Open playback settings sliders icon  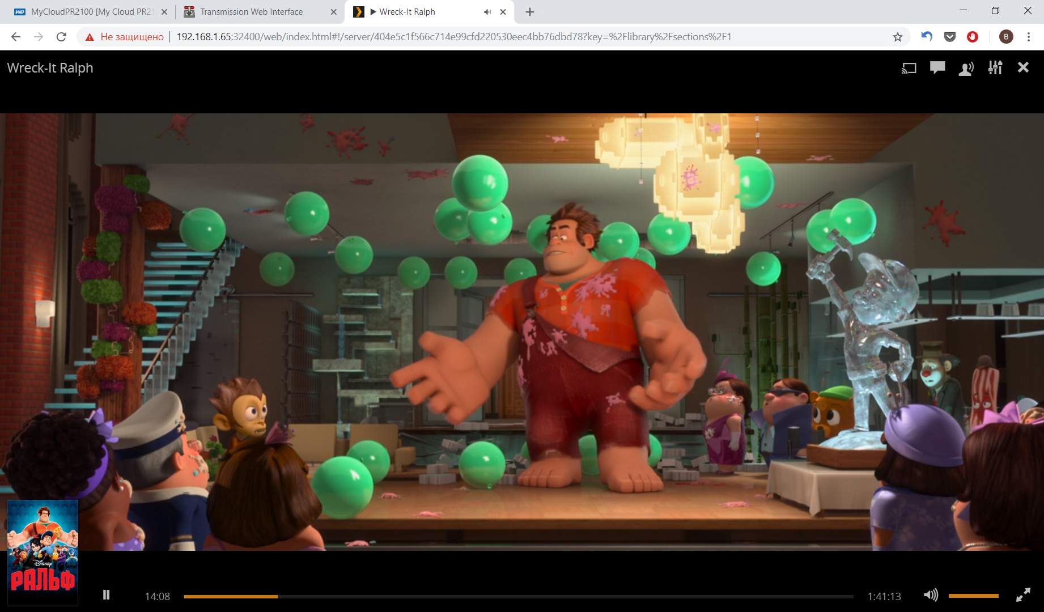pos(995,68)
